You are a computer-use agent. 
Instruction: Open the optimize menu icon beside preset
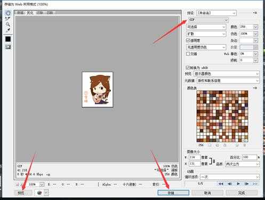tap(255, 13)
